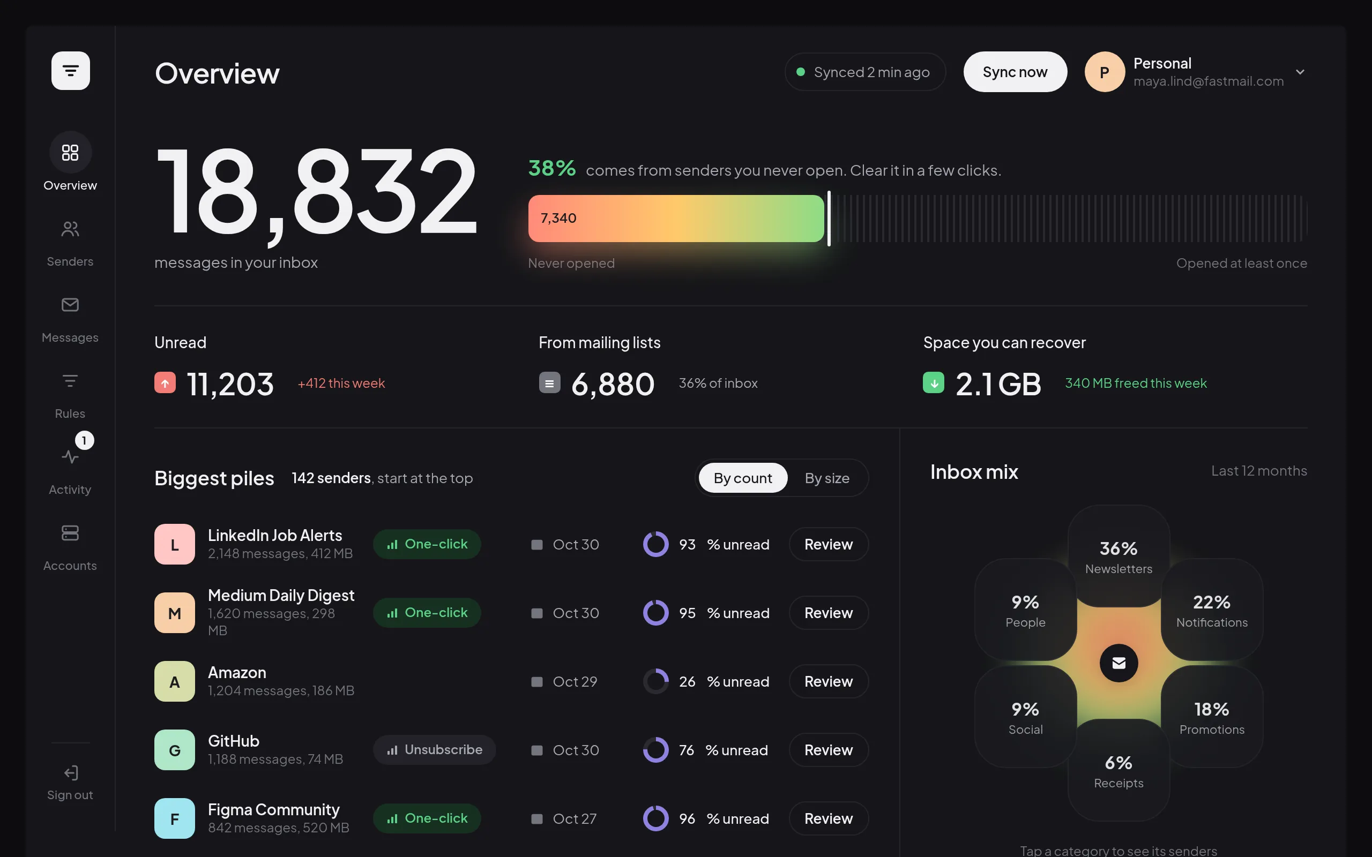Click the 7,340 never-opened gradient bar
This screenshot has width=1372, height=857.
coord(676,218)
